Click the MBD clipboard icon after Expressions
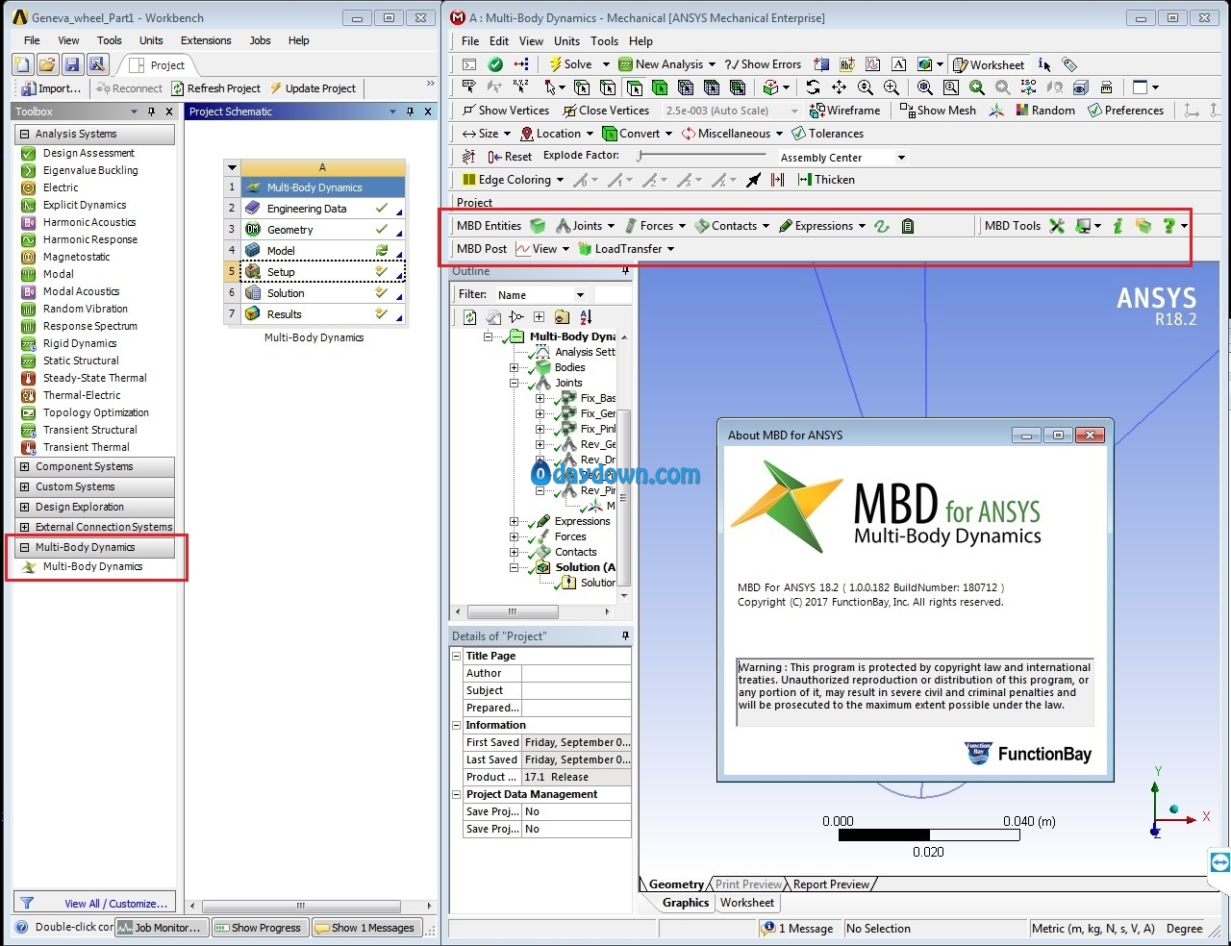This screenshot has height=946, width=1231. 908,226
